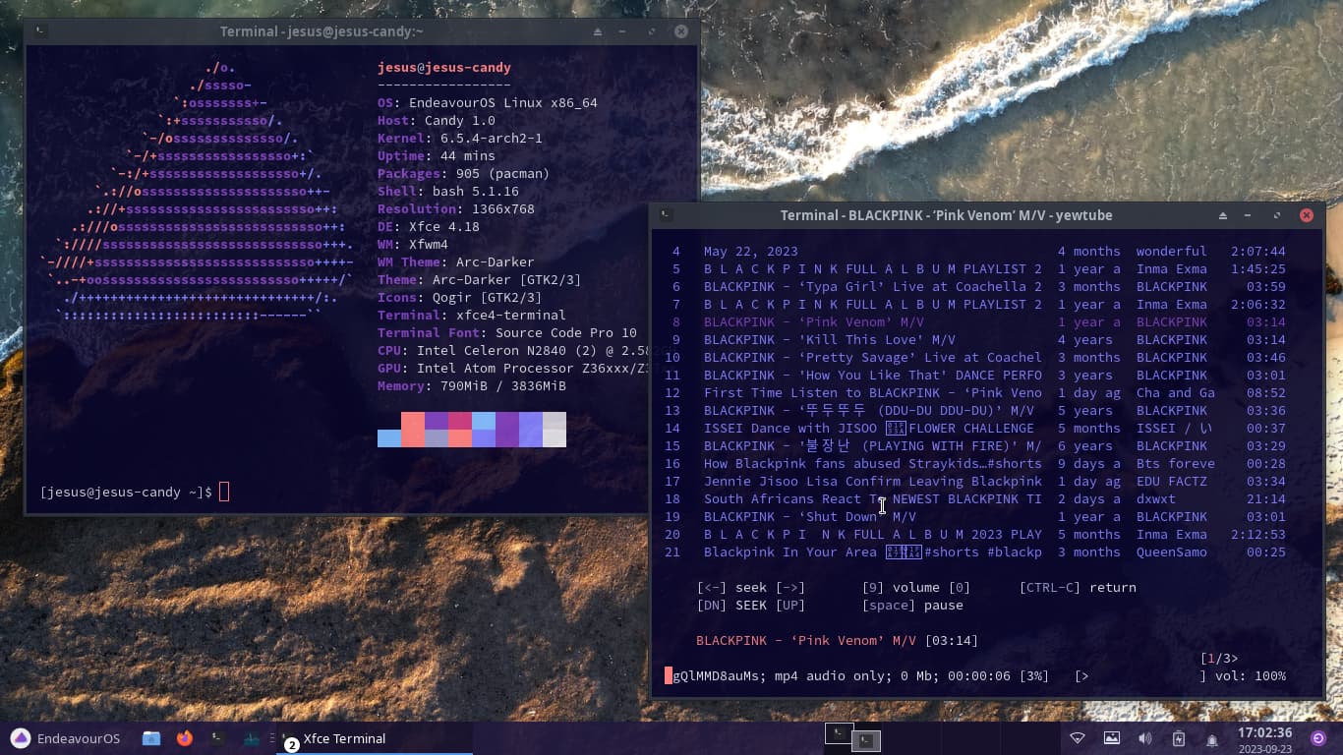Click the Wi-Fi network tray icon

(x=1078, y=738)
